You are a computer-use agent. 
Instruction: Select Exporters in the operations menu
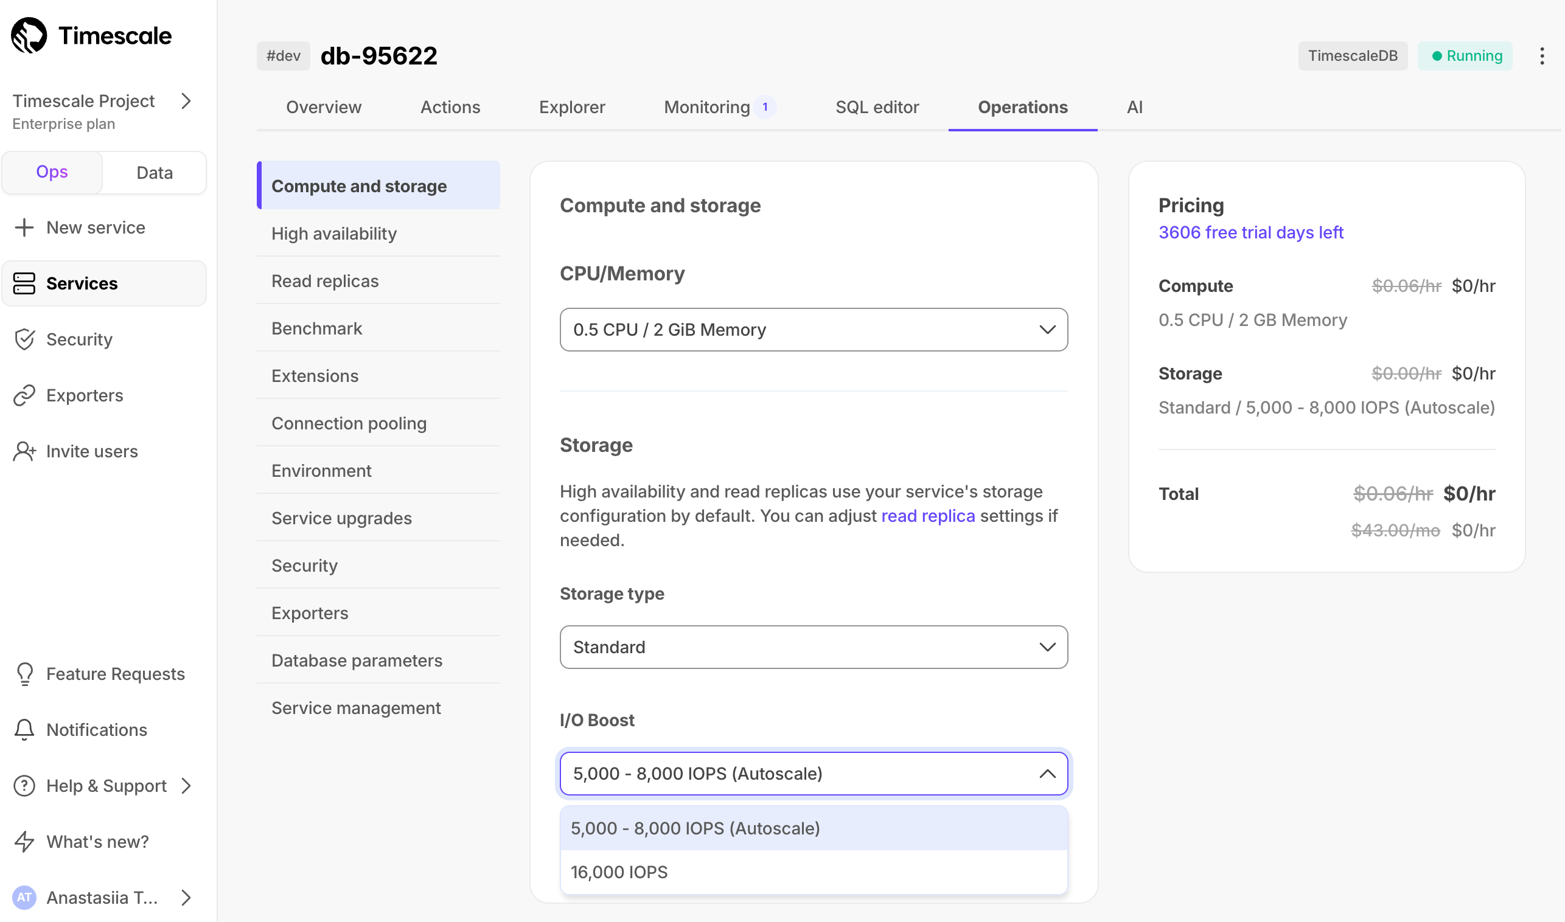pyautogui.click(x=378, y=612)
